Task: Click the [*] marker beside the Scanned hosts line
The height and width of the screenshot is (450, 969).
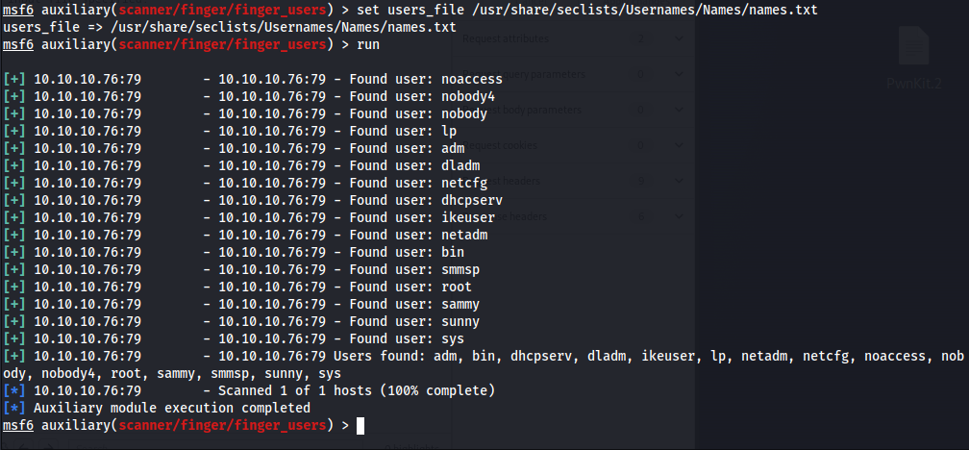Action: coord(14,390)
